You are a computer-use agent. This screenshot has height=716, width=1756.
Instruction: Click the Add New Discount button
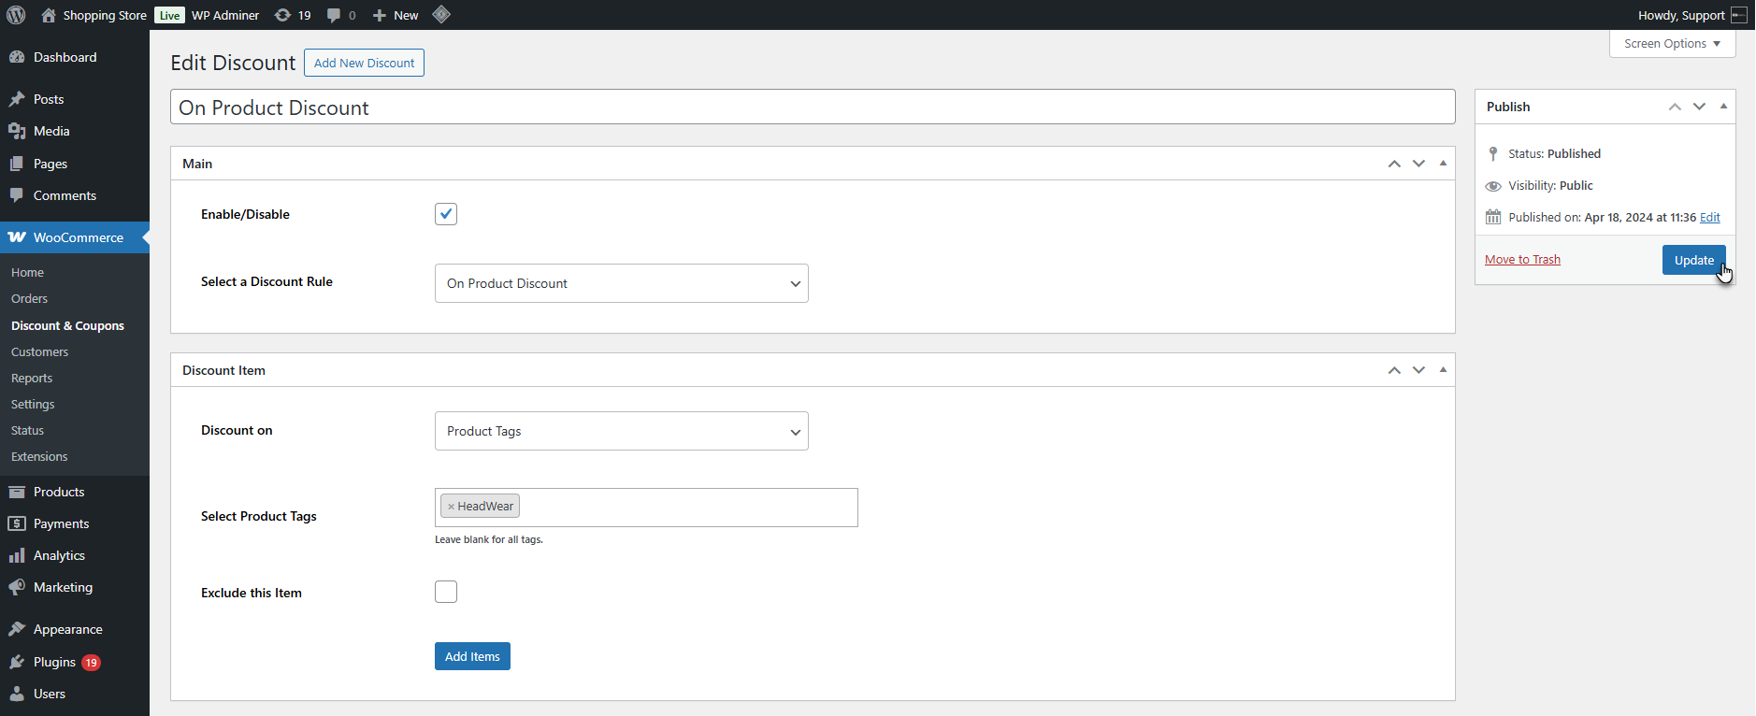click(364, 63)
